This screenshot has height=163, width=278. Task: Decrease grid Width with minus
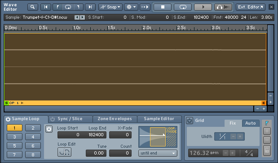point(234,137)
